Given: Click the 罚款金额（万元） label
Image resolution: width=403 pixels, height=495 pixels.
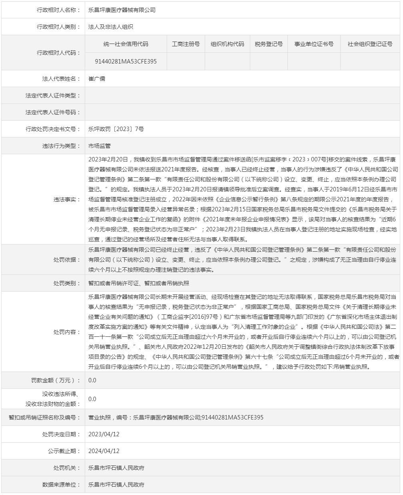Looking at the screenshot, I should pos(56,380).
